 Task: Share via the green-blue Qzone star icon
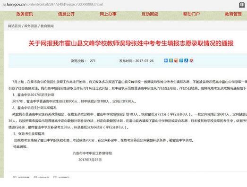click(x=171, y=60)
